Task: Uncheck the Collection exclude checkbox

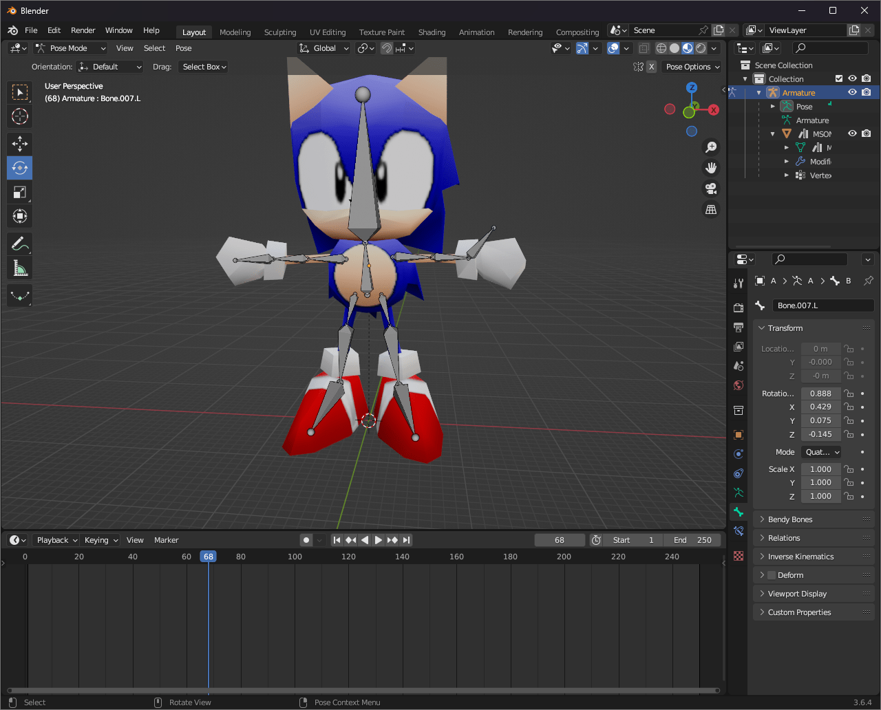Action: pyautogui.click(x=838, y=79)
